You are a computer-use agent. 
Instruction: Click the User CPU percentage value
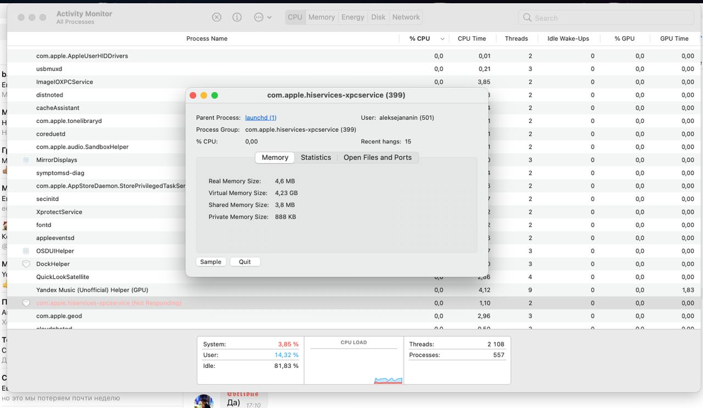click(x=287, y=355)
